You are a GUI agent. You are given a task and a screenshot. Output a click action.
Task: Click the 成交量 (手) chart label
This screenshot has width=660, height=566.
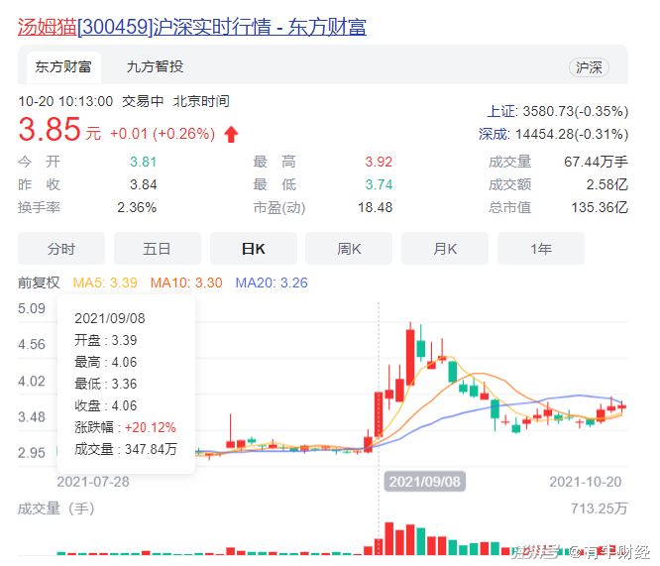[x=55, y=509]
